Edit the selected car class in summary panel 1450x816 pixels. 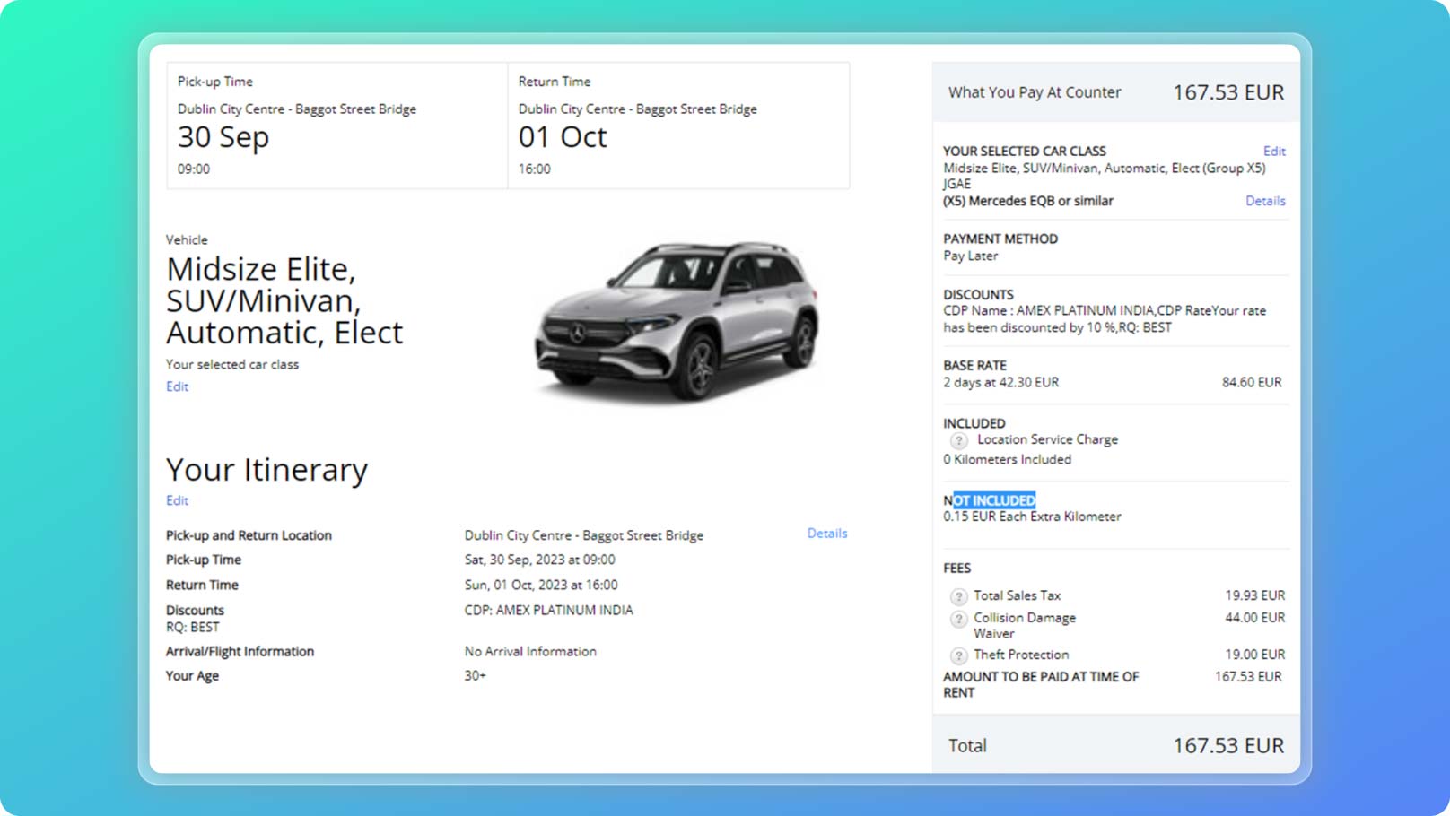1274,152
